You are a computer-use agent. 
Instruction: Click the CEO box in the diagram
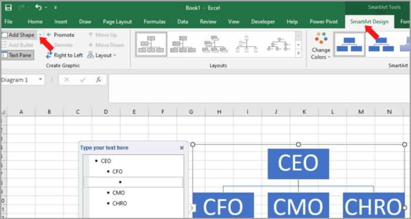[298, 164]
